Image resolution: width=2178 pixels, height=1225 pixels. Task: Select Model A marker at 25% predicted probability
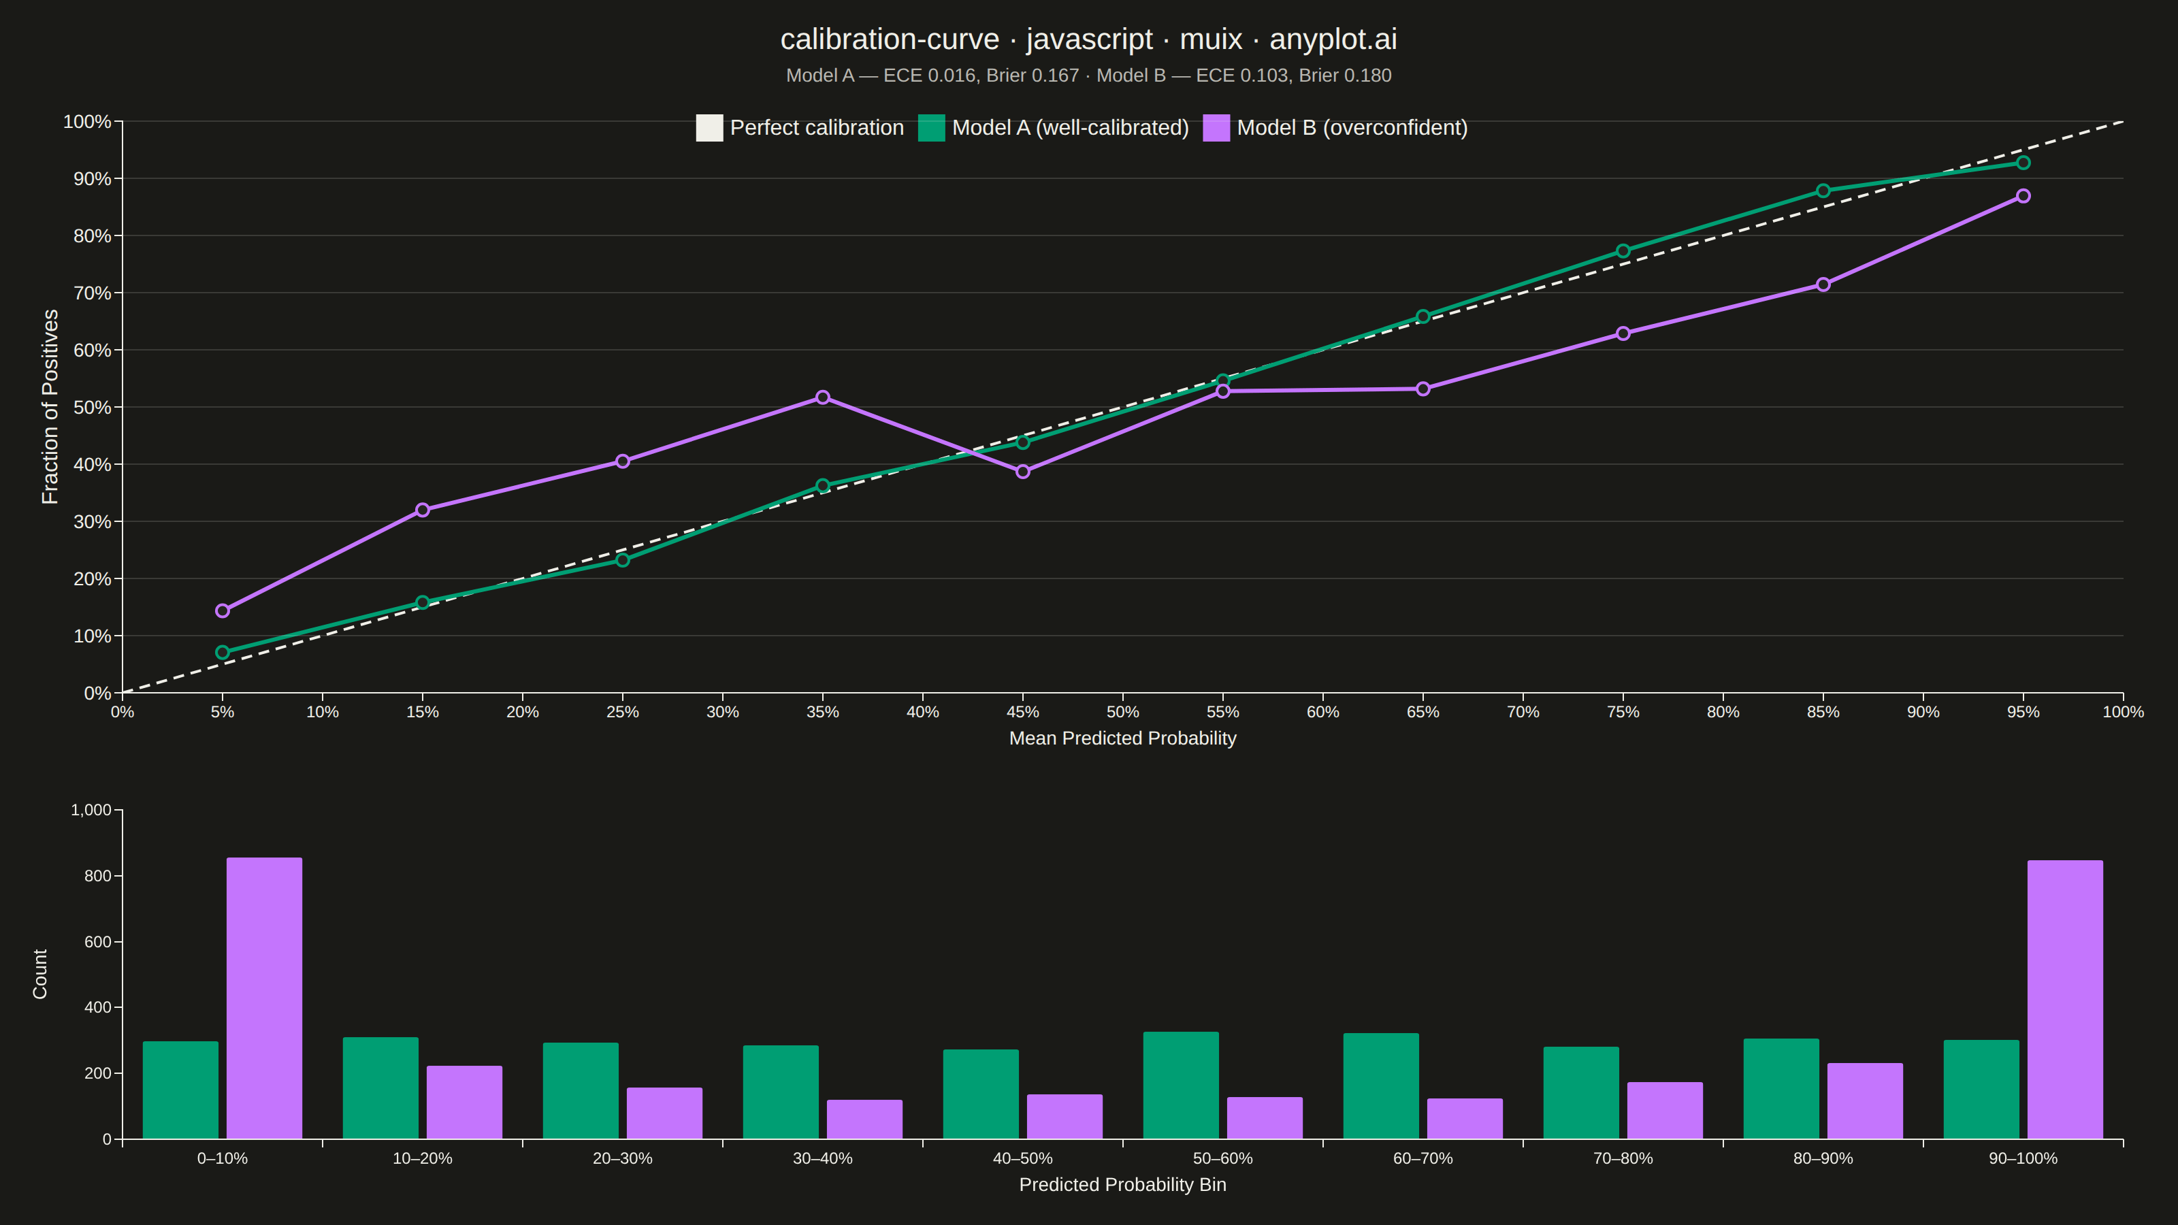click(x=622, y=559)
